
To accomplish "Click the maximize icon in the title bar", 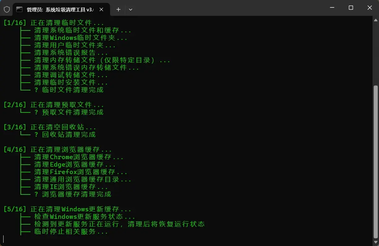I will point(351,7).
